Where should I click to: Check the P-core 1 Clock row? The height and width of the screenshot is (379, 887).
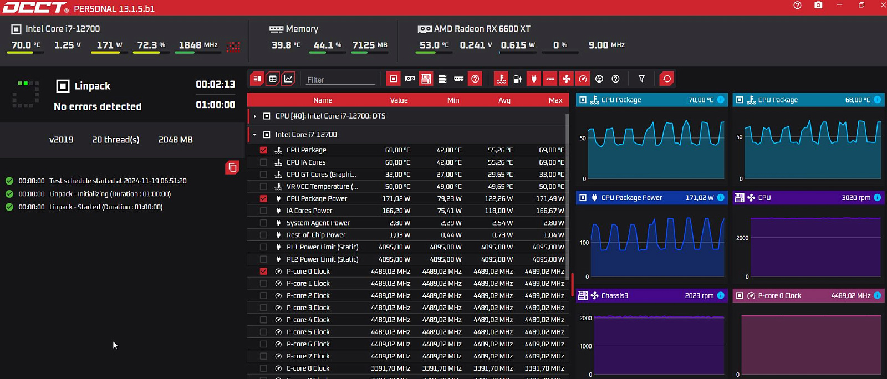tap(263, 284)
